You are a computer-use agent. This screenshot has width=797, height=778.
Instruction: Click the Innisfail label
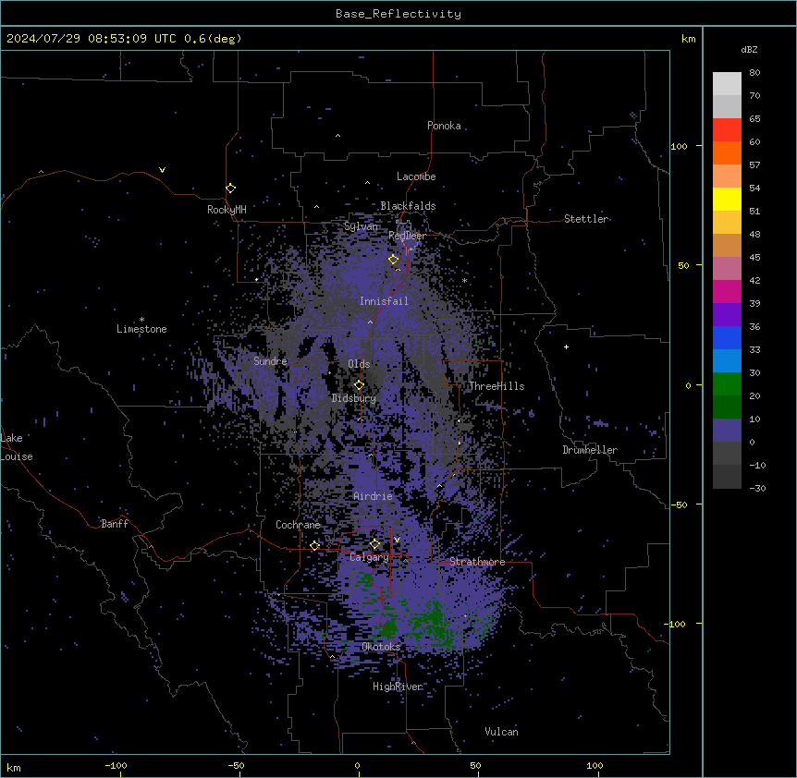384,301
